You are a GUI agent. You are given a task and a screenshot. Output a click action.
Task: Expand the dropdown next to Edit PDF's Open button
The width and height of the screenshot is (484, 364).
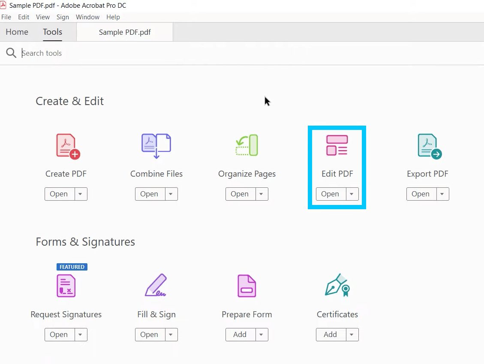click(x=352, y=194)
